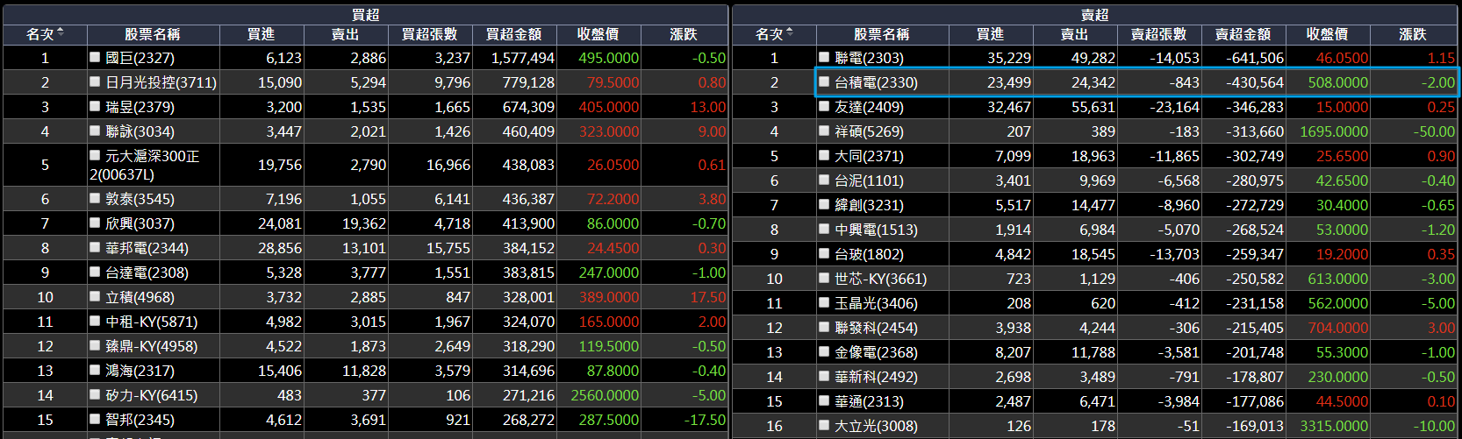Image resolution: width=1462 pixels, height=439 pixels.
Task: Click 賣超金額 column header
Action: [1243, 34]
